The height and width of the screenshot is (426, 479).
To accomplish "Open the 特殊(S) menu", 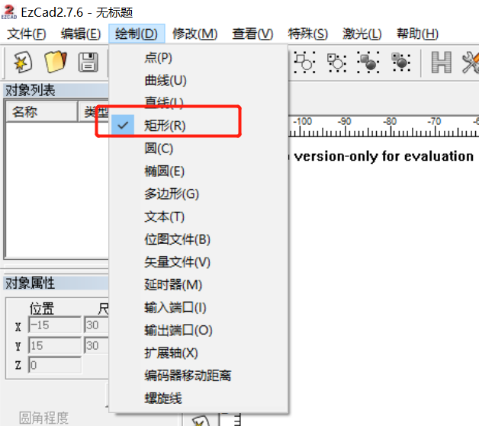I will click(307, 34).
